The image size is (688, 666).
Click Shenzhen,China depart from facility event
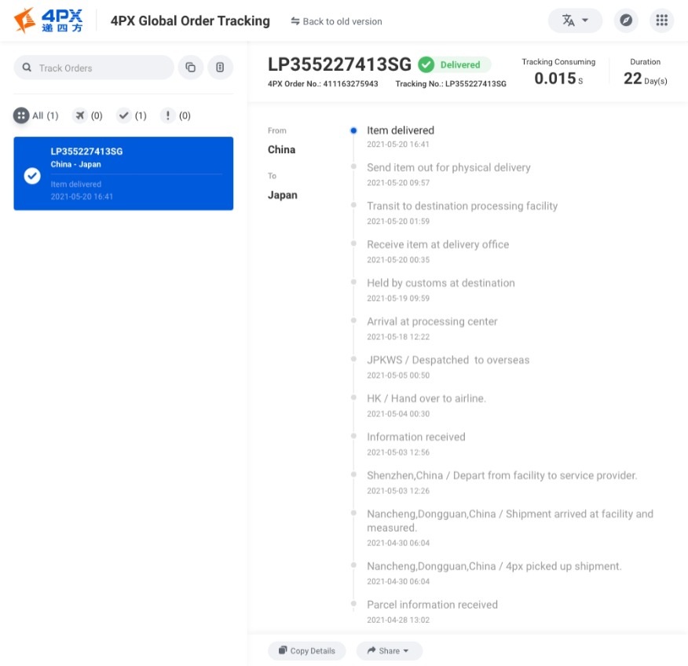click(x=502, y=476)
